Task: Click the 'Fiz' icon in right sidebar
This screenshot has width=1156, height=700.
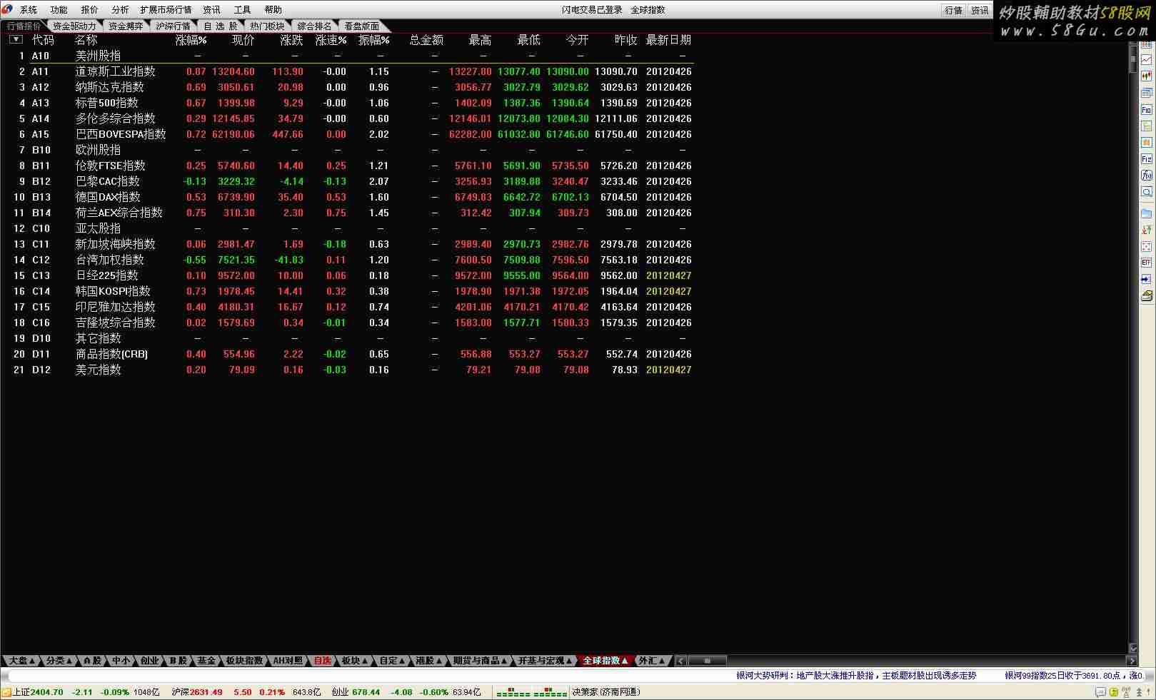Action: coord(1146,159)
